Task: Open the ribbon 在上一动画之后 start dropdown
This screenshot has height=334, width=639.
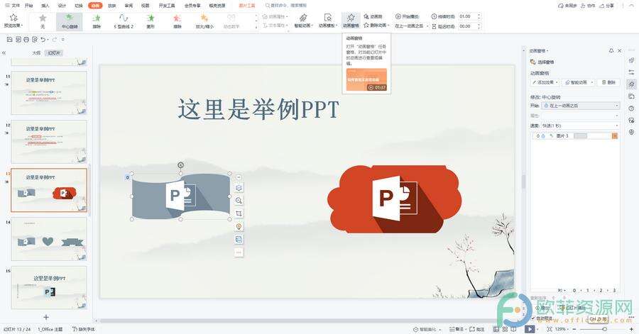Action: [x=411, y=26]
